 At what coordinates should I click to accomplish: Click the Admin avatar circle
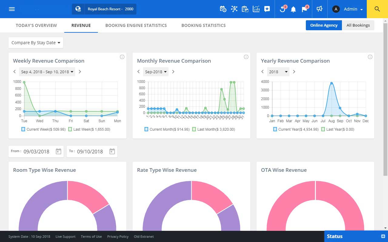click(x=336, y=9)
